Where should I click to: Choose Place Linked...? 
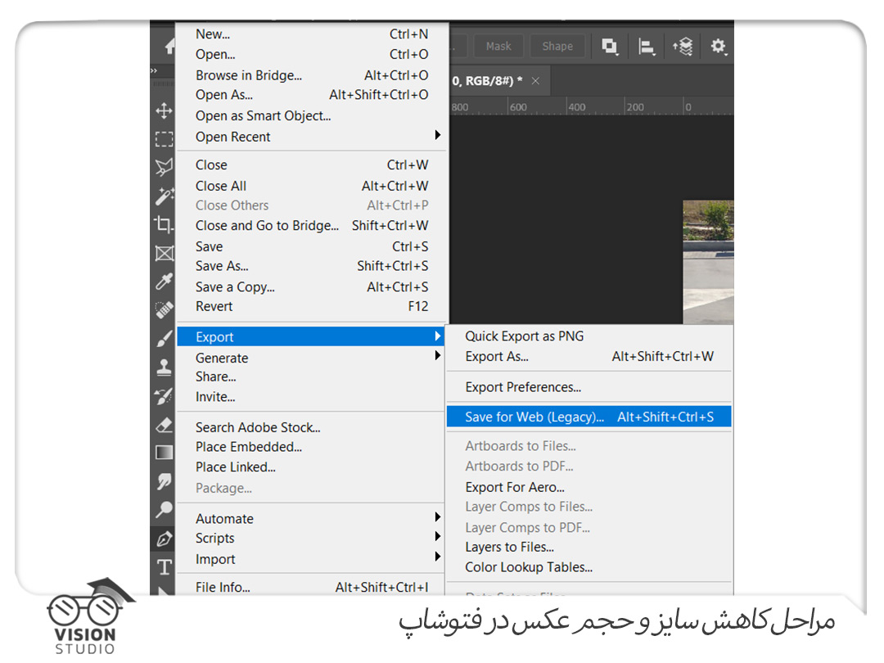point(312,467)
